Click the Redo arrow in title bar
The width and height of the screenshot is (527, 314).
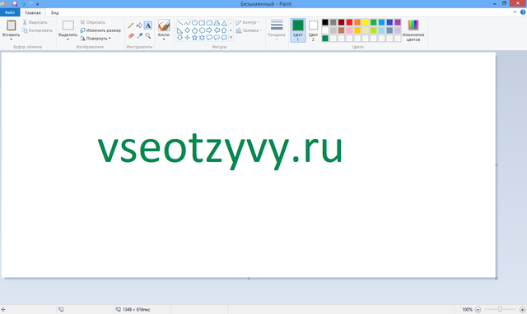tap(30, 3)
